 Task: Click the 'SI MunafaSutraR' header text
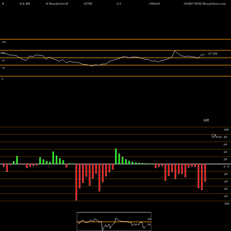tap(57, 4)
